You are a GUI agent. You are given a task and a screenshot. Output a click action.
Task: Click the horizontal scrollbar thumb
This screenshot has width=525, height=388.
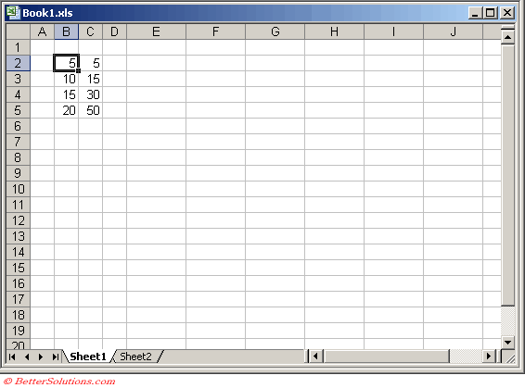[386, 357]
